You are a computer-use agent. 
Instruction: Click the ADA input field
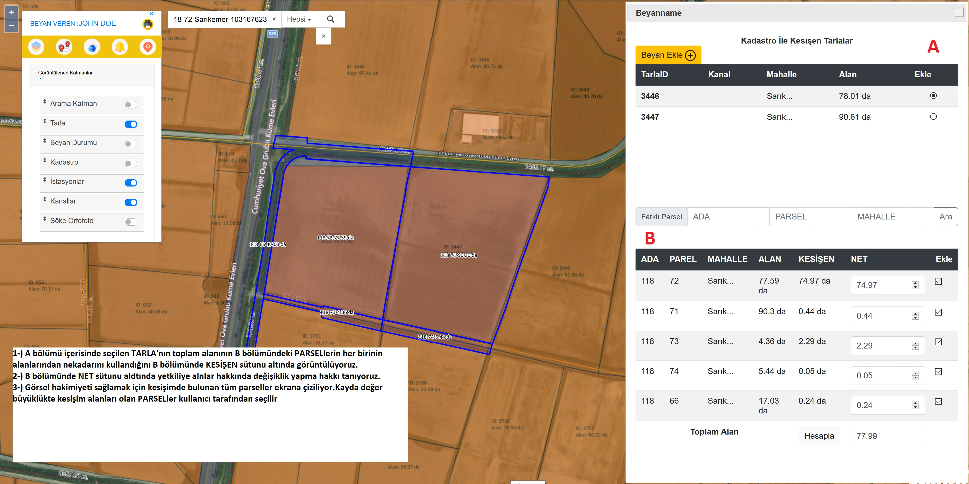(x=728, y=217)
